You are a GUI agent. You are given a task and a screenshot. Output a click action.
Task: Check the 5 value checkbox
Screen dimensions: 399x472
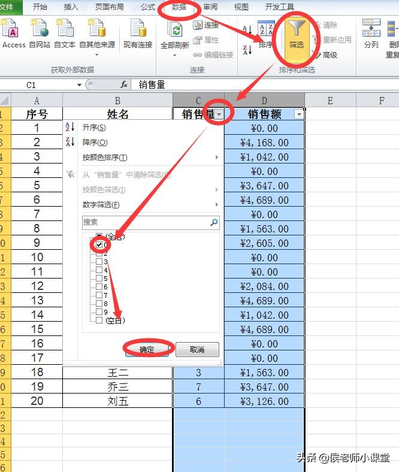[99, 278]
